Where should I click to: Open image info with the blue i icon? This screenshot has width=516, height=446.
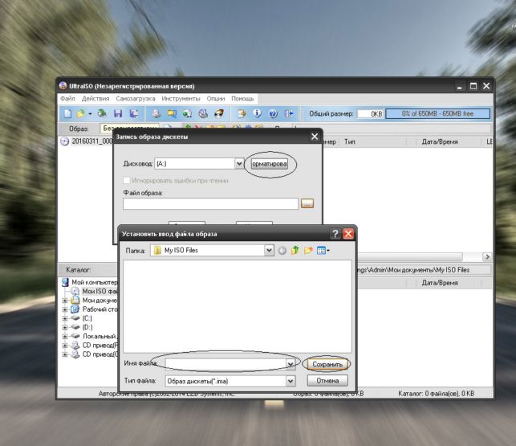click(257, 114)
